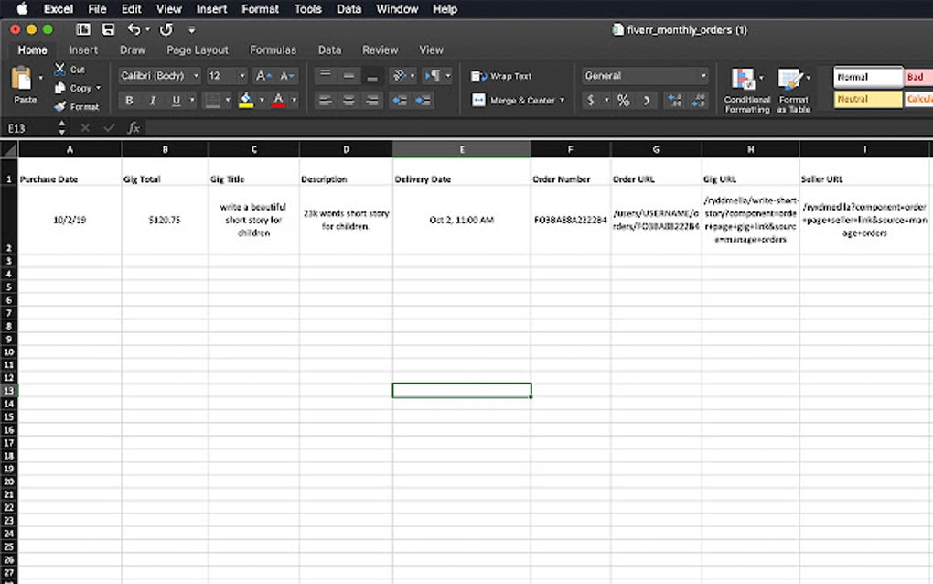This screenshot has height=584, width=933.
Task: Apply the Normal cell style
Action: (867, 77)
